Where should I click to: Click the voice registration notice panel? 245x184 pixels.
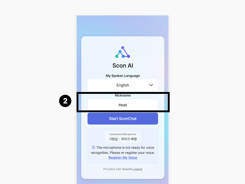123,146
